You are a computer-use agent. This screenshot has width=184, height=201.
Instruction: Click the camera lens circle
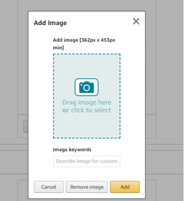pyautogui.click(x=87, y=88)
